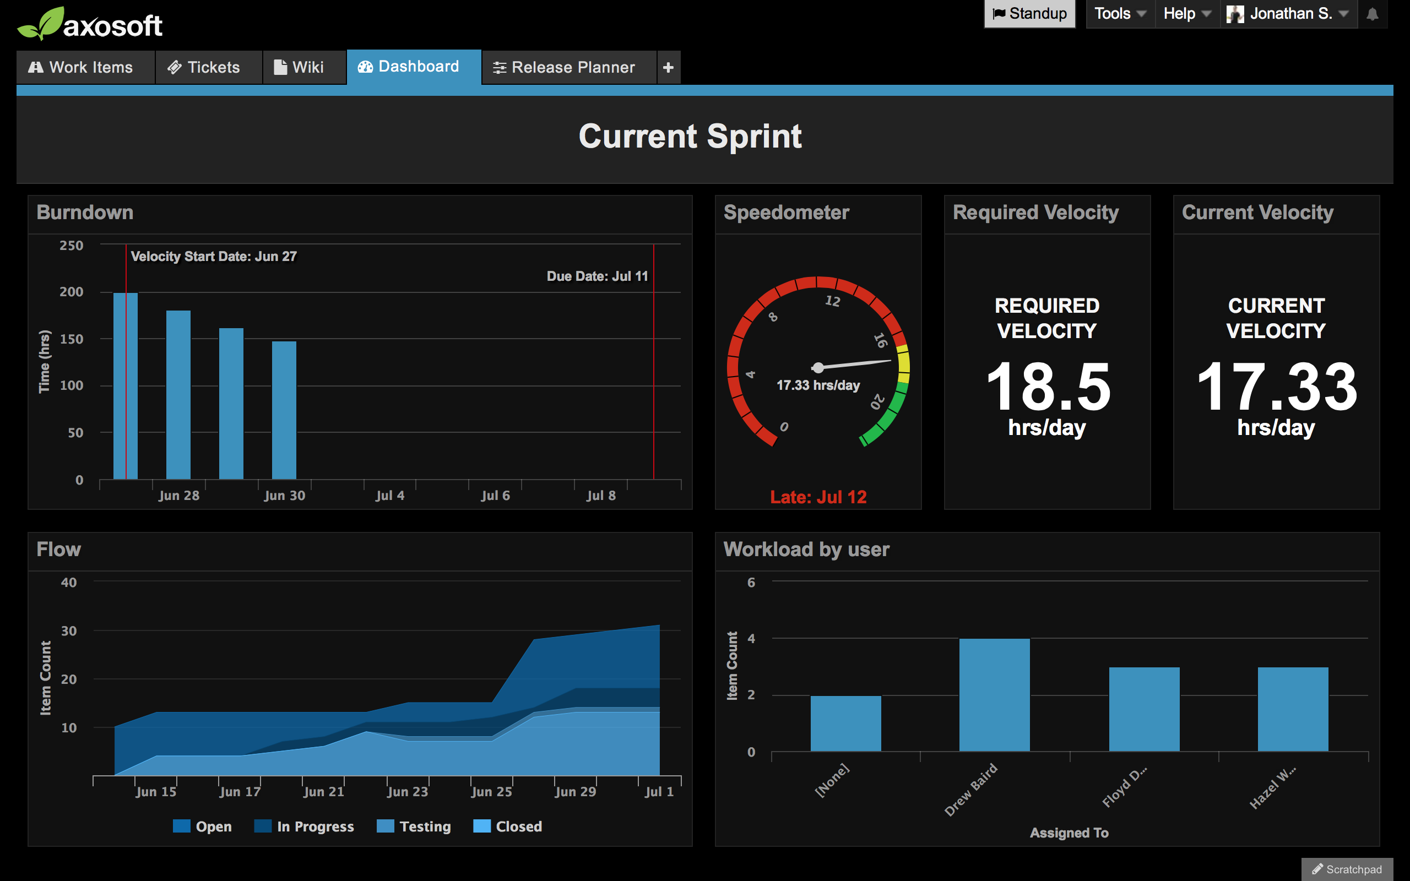Toggle the Testing legend entry

(414, 826)
